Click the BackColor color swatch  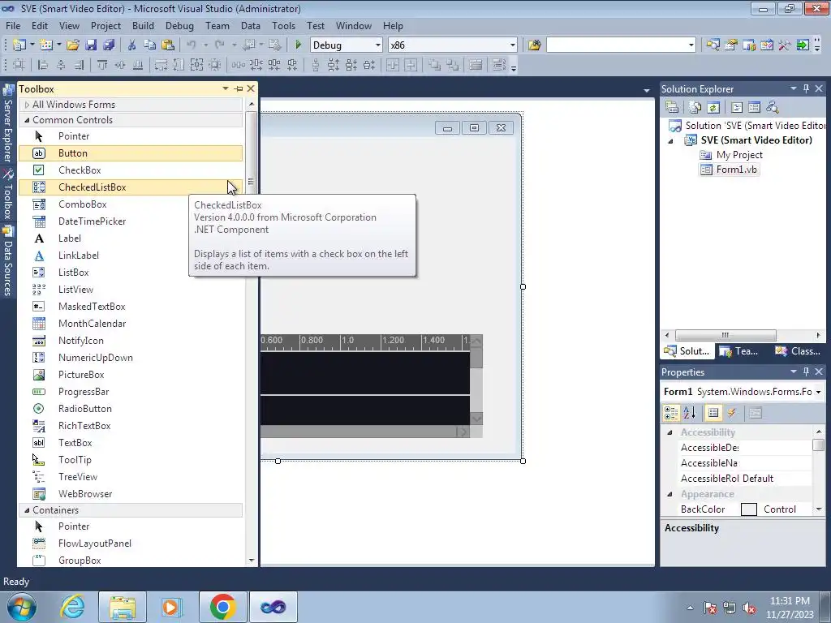(748, 509)
